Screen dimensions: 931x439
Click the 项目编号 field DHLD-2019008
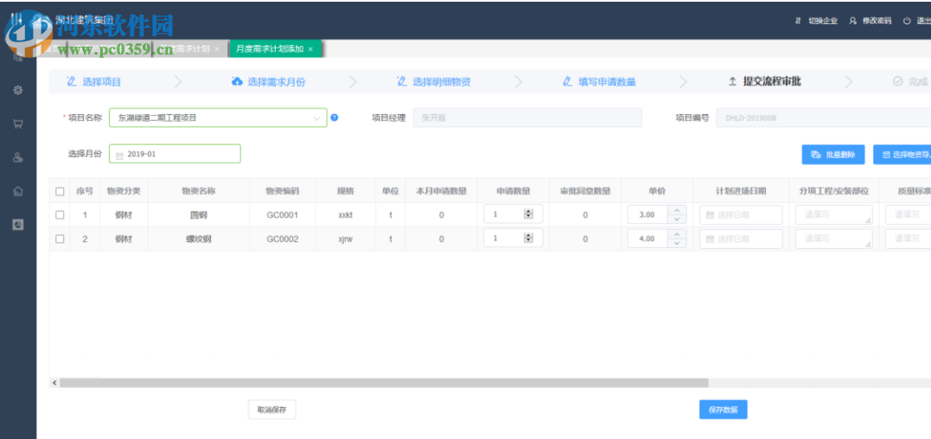824,118
